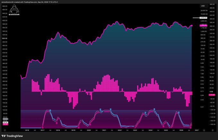Open the USD currency selector
This screenshot has height=140, width=218.
204,6
